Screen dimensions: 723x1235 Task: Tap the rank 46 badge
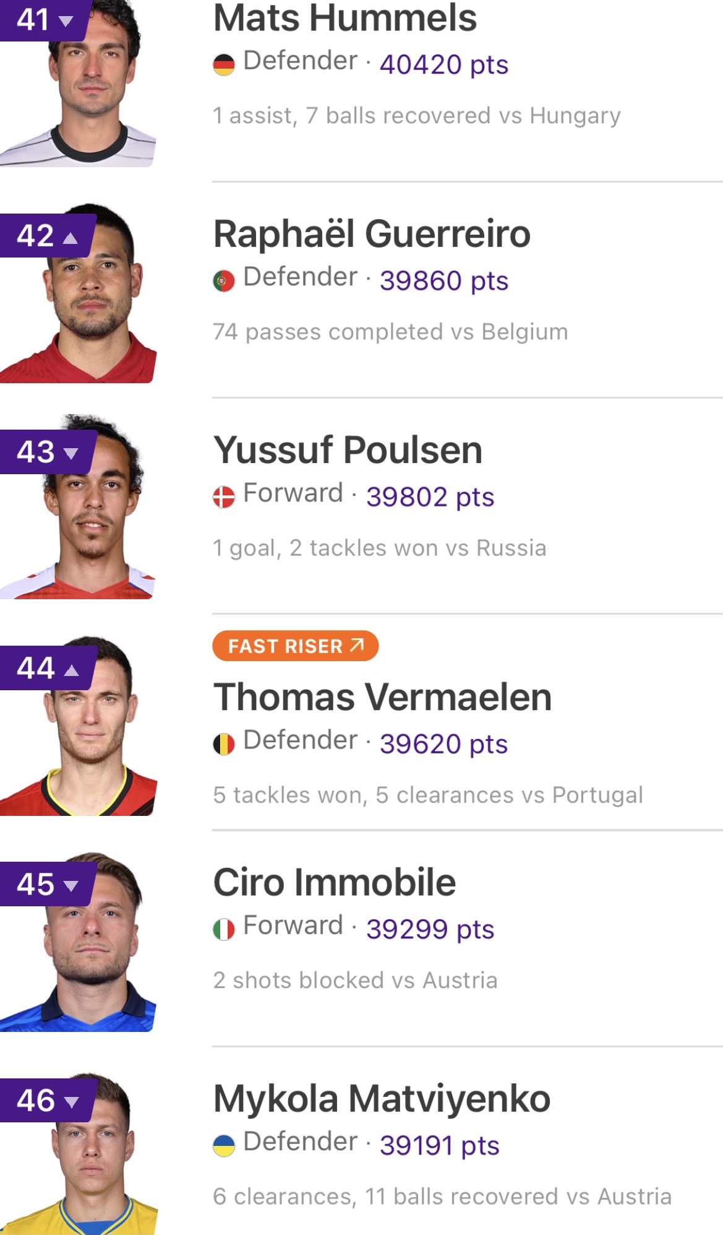pyautogui.click(x=47, y=1100)
